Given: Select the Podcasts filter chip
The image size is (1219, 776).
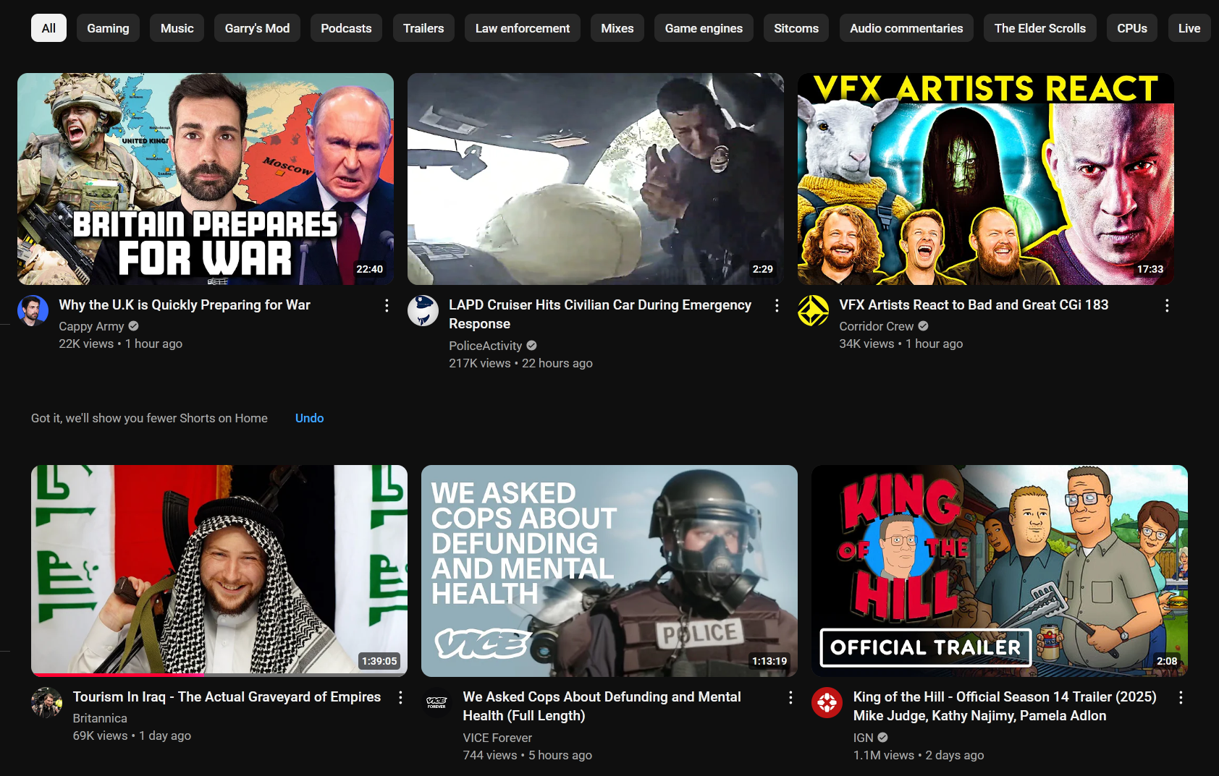Looking at the screenshot, I should coord(346,28).
